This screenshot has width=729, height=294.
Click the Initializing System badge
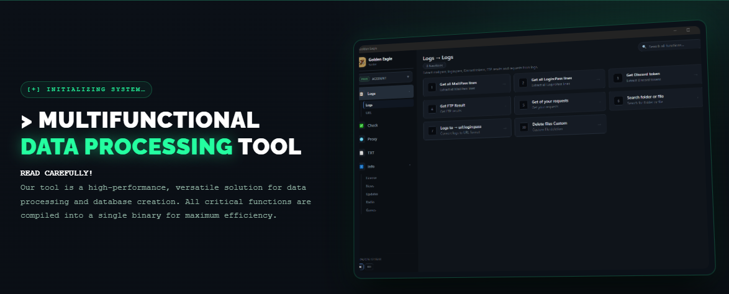point(86,90)
